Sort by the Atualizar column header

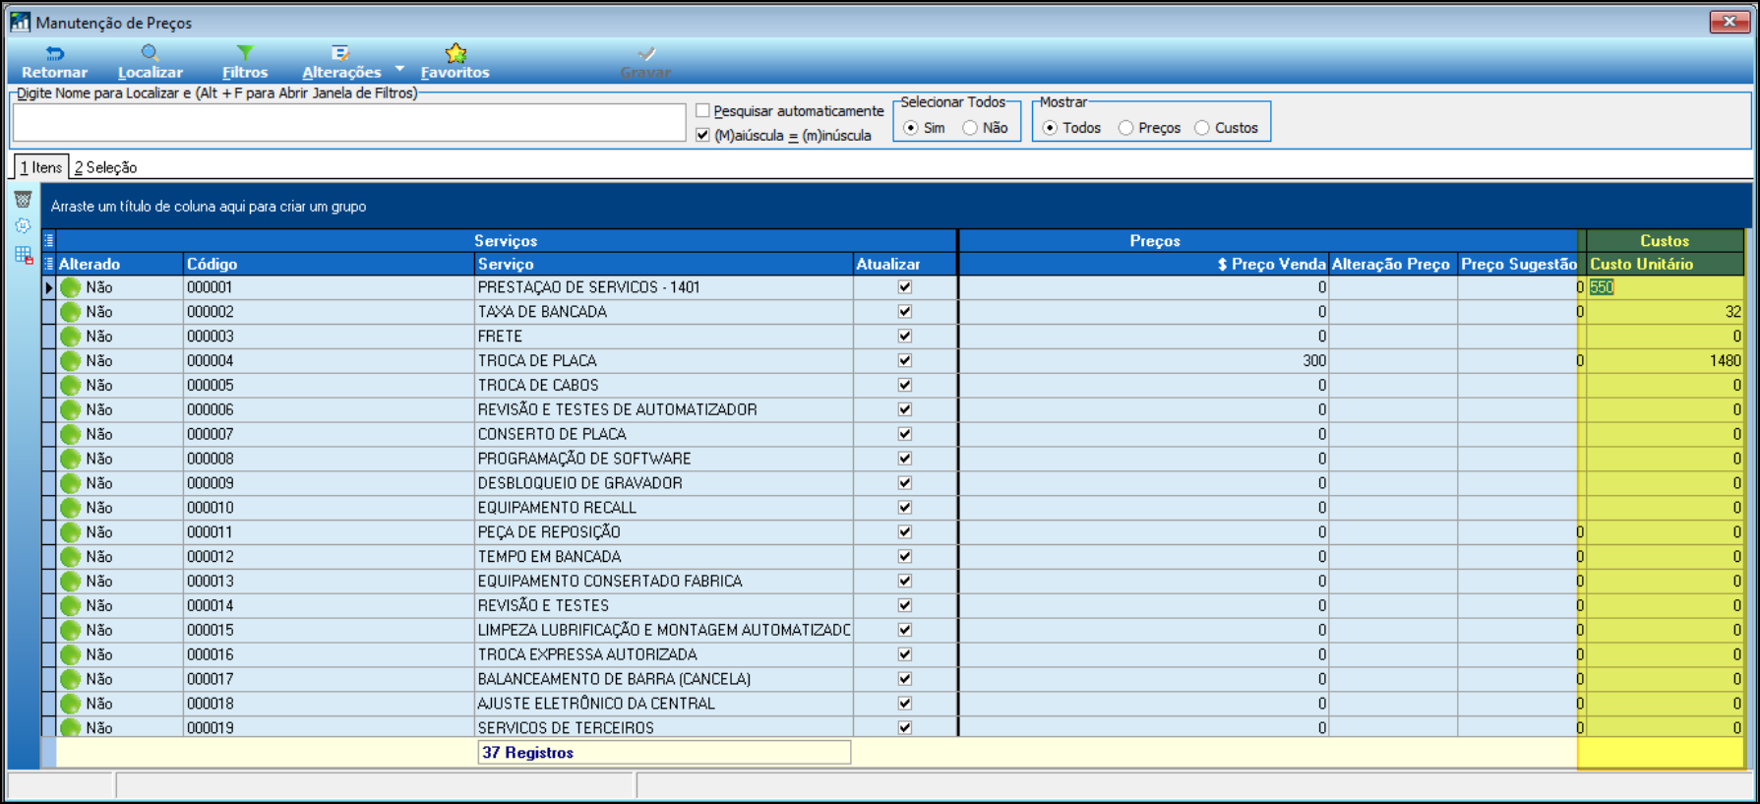click(905, 264)
